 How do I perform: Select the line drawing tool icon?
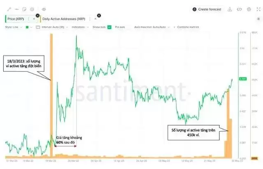coord(9,9)
